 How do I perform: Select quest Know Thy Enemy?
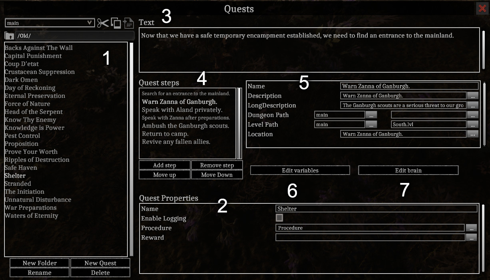coord(30,120)
